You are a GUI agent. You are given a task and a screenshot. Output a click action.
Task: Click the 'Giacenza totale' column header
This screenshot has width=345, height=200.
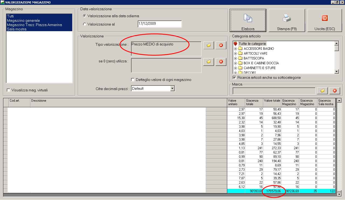254,103
